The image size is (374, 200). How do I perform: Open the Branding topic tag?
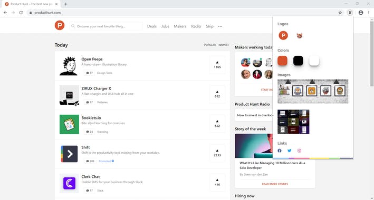[102, 132]
